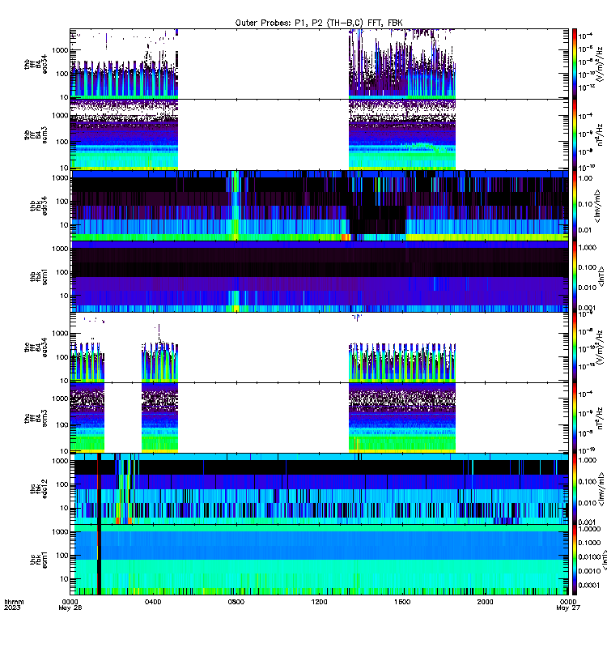Image resolution: width=607 pixels, height=648 pixels.
Task: Click the color bar of the thb edc34 panel
Action: (x=575, y=206)
